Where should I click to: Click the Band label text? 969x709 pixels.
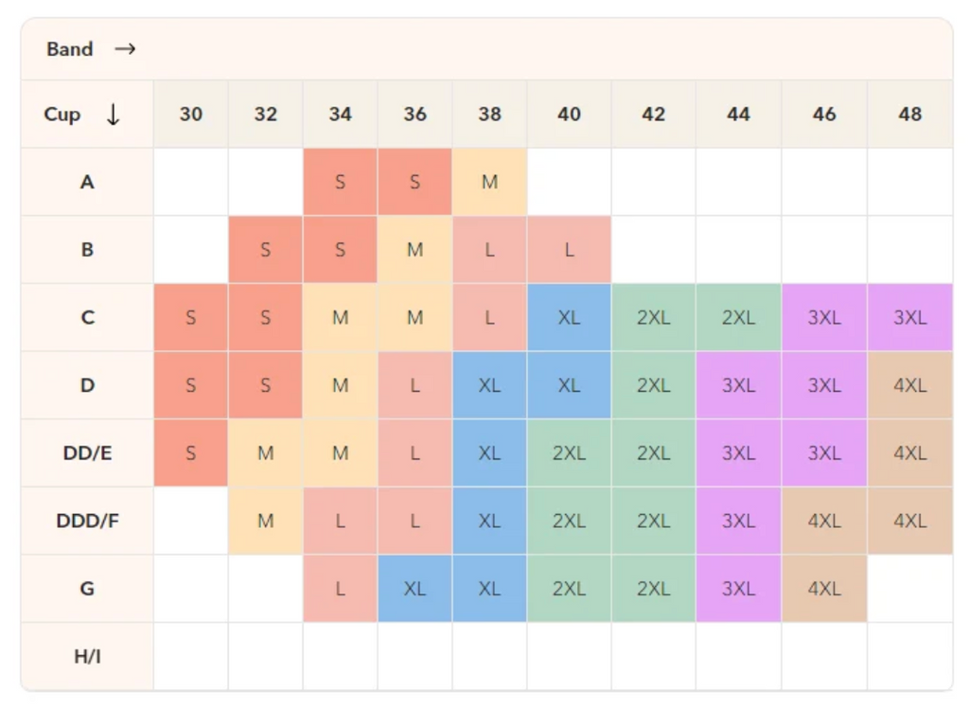tap(70, 49)
